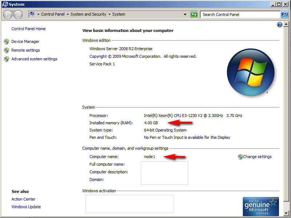Expand dropdown arrow after System and Security
This screenshot has width=291, height=218.
[x=109, y=15]
